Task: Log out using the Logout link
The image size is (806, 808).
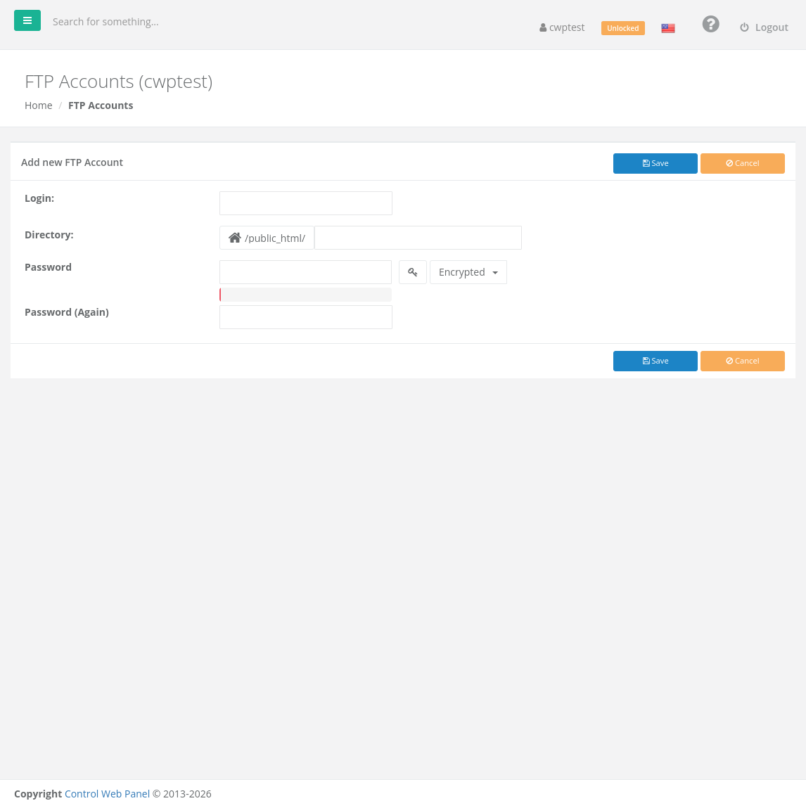Action: click(x=765, y=27)
